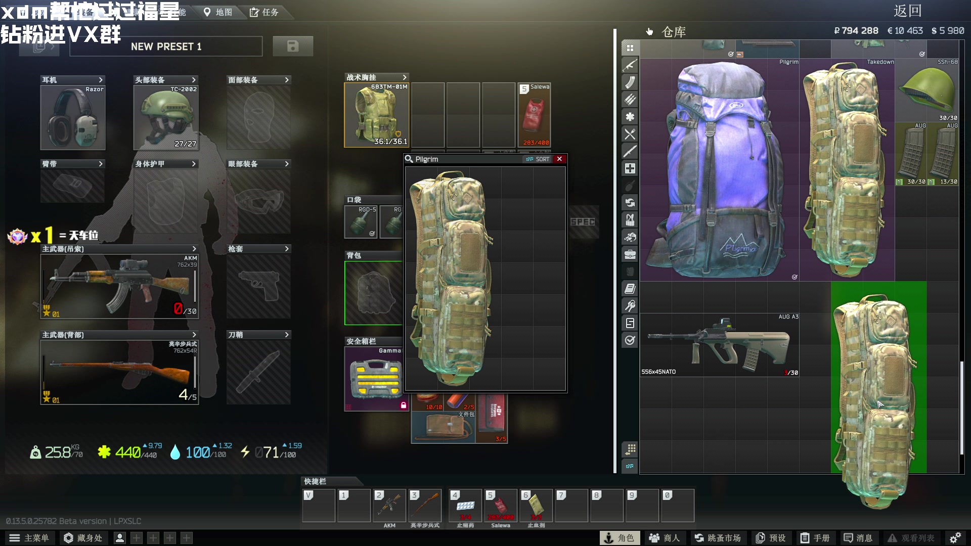Expand the 刀鞘 slot header arrow
The image size is (971, 546).
287,335
